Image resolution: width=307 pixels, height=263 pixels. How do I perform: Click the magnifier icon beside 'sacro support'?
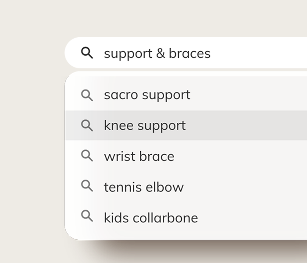(x=87, y=95)
